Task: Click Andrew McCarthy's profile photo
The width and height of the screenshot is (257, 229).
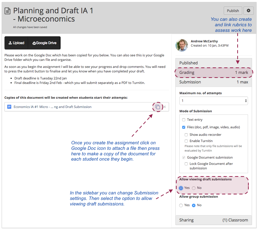Action: pyautogui.click(x=182, y=45)
